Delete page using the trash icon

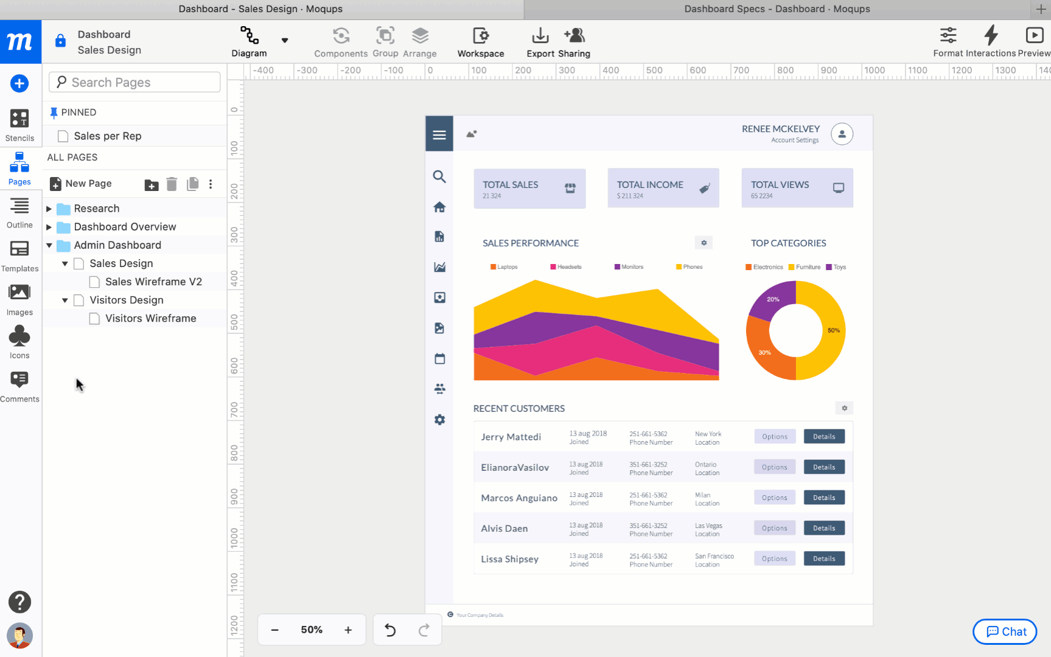172,184
